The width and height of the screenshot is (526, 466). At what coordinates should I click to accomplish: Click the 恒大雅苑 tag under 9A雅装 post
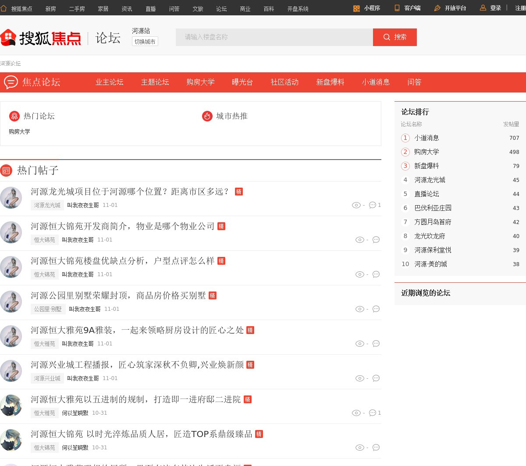[45, 344]
